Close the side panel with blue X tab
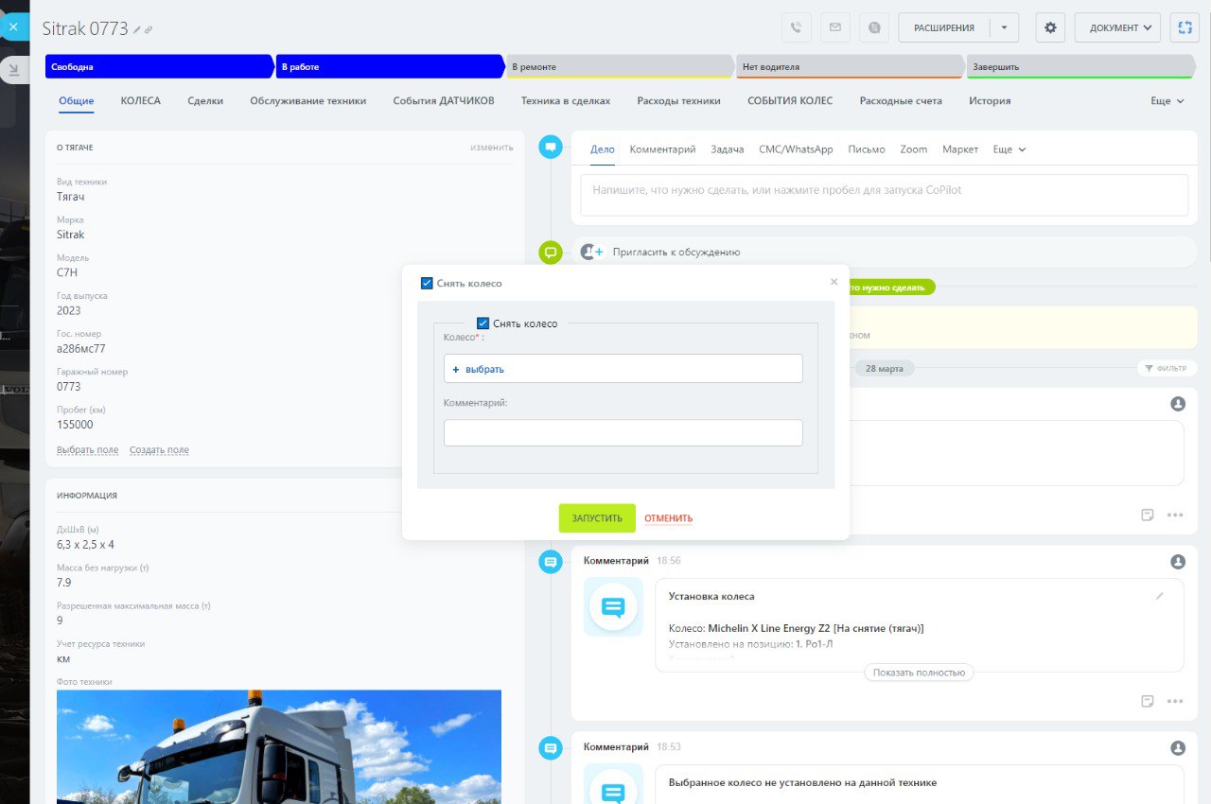1211x804 pixels. pyautogui.click(x=13, y=27)
